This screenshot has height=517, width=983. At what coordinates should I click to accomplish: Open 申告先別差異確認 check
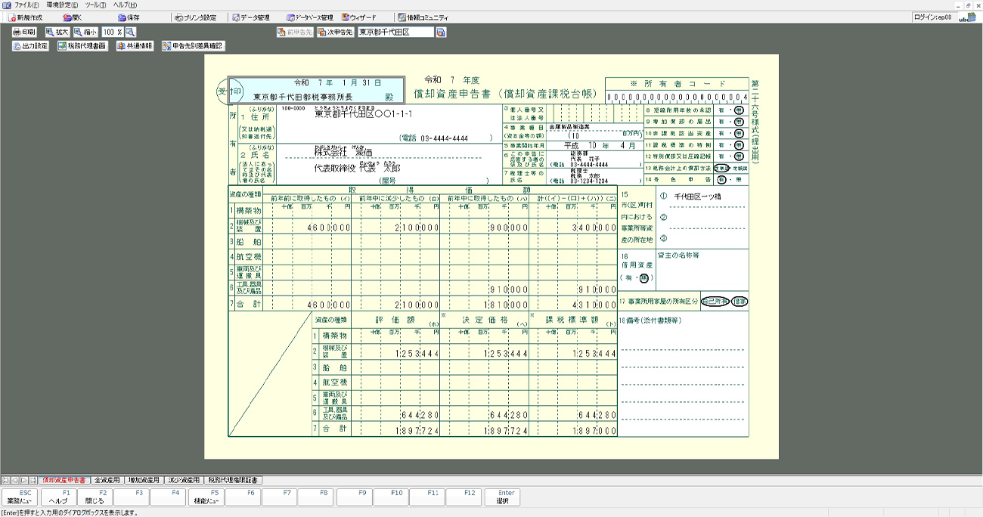pos(193,46)
